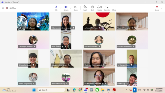Image resolution: width=165 pixels, height=93 pixels.
Task: Switch to Microsoft Teams taskbar icon
Action: [x=86, y=90]
